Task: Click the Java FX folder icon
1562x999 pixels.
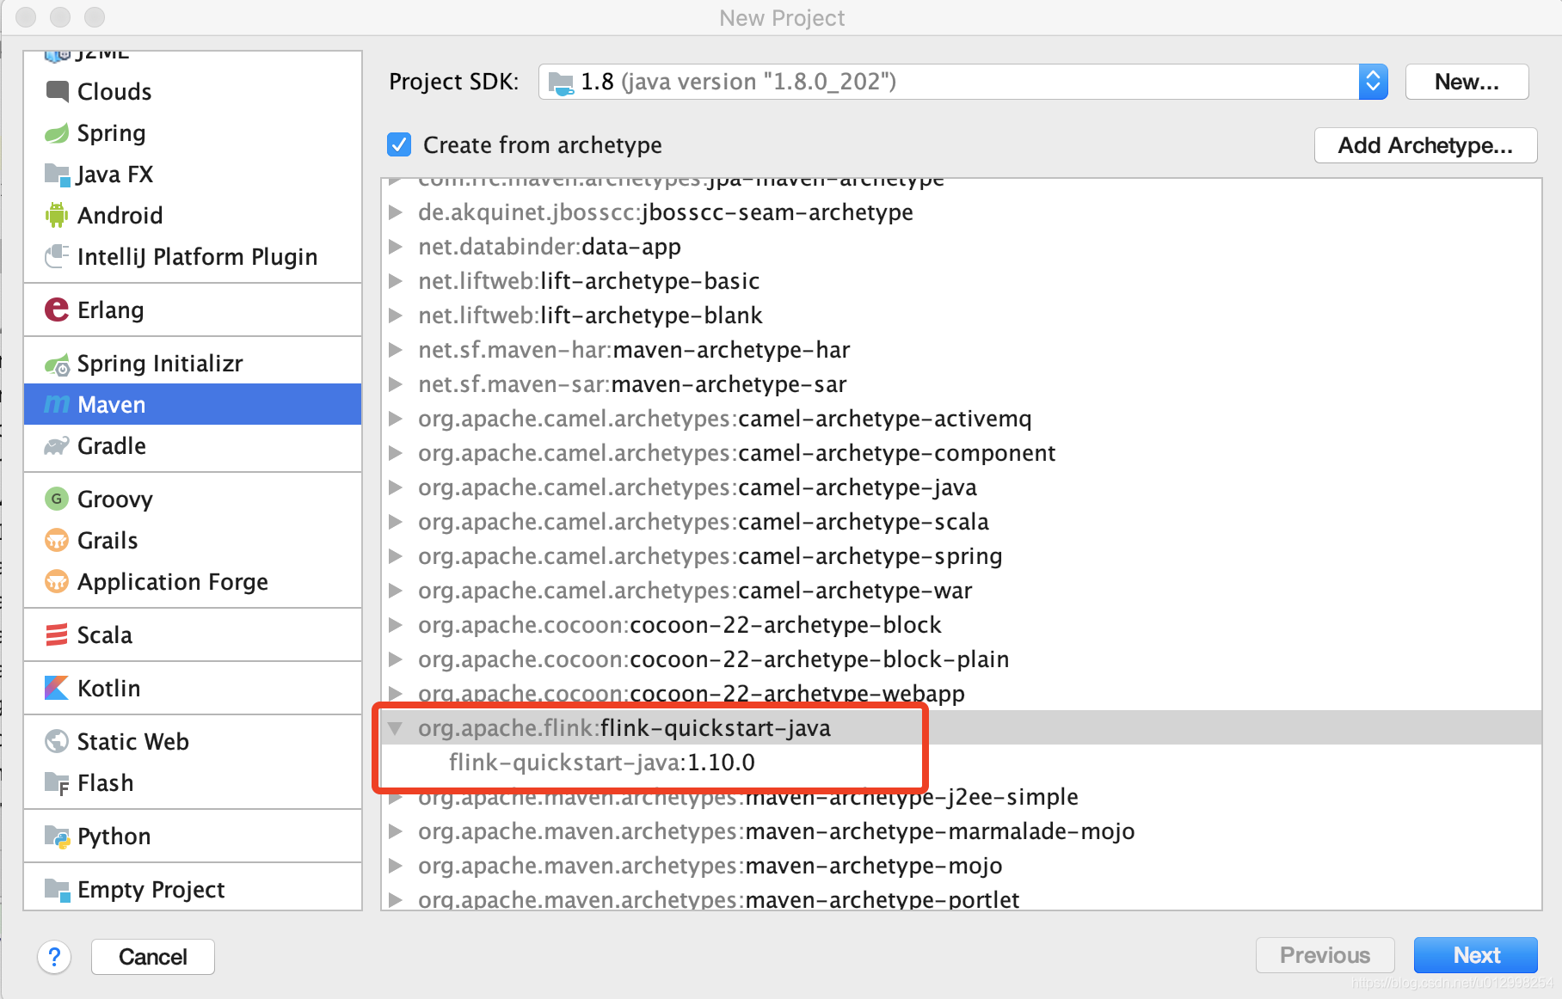Action: 57,175
